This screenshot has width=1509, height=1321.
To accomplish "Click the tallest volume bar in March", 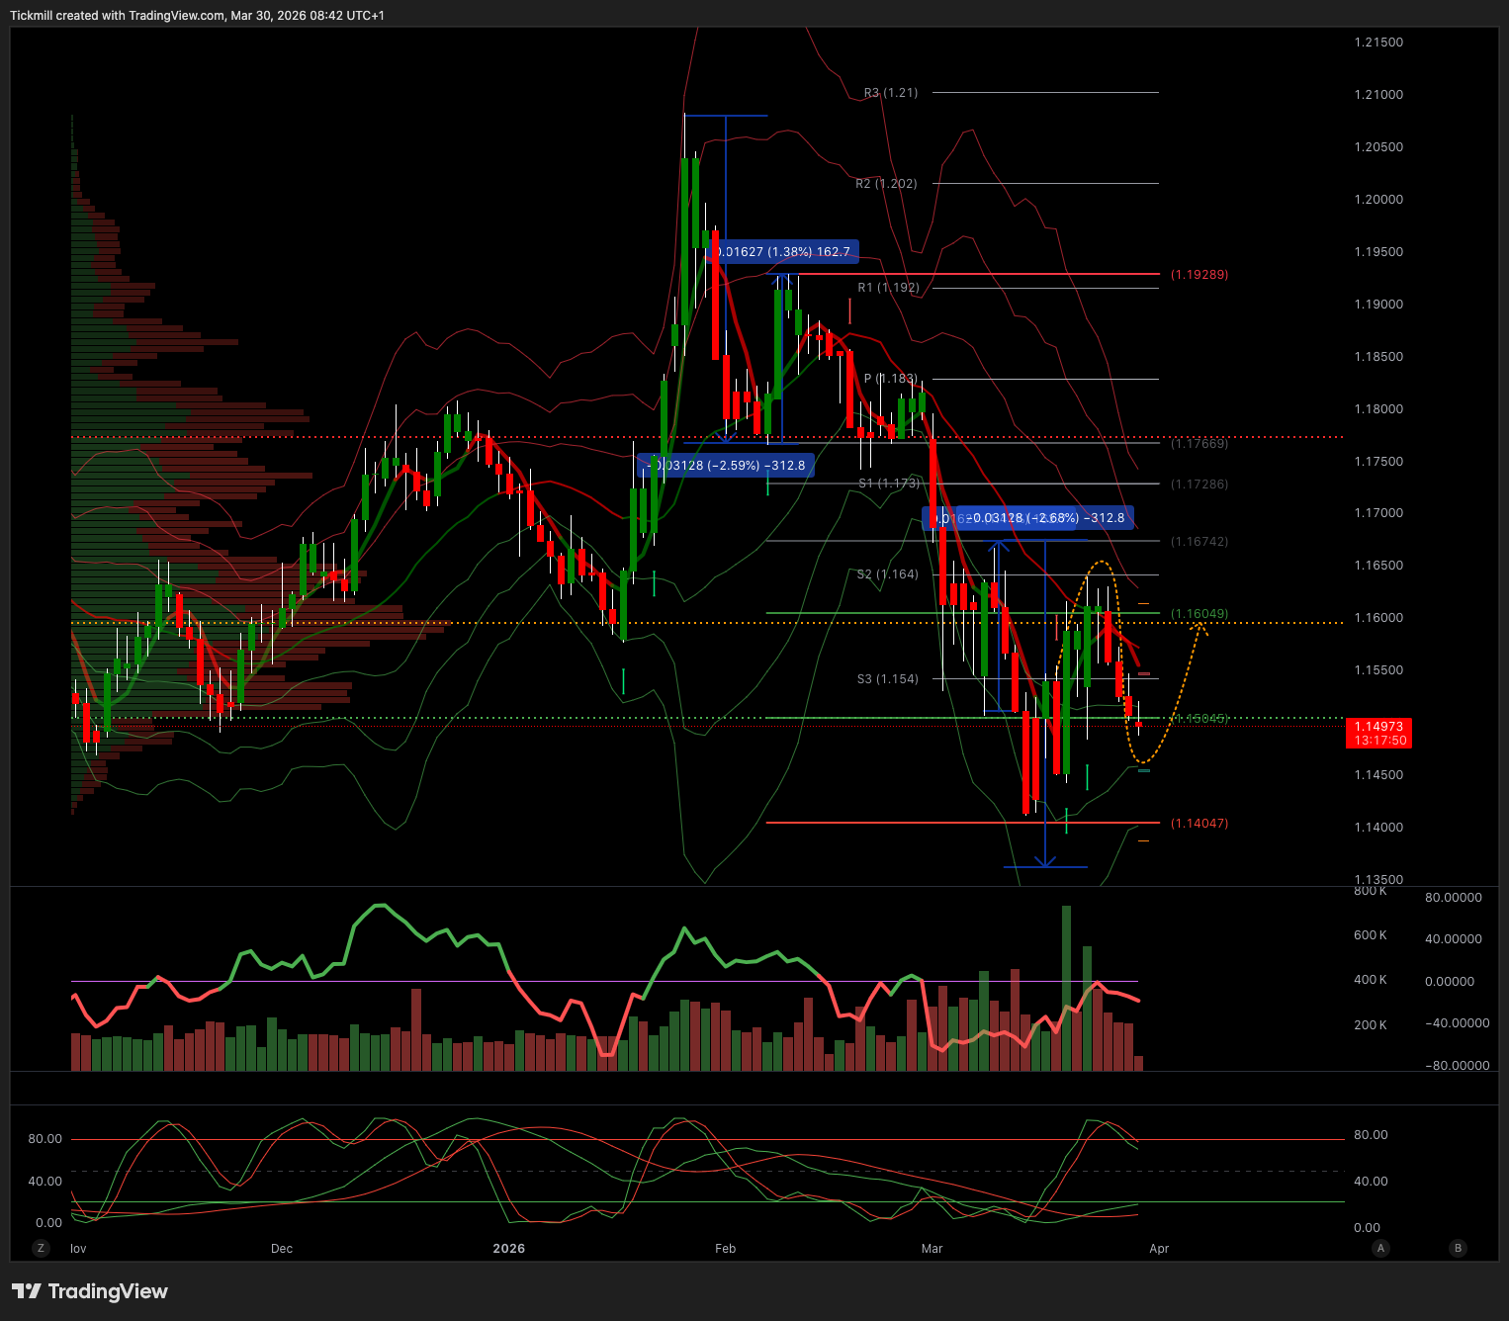I will pyautogui.click(x=1066, y=989).
